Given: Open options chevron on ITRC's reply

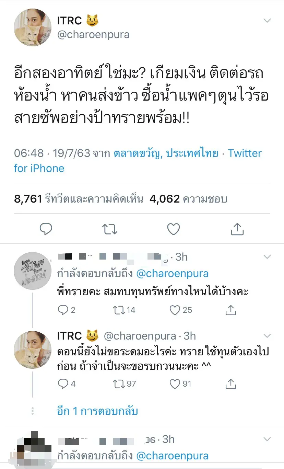Looking at the screenshot, I should tap(267, 336).
